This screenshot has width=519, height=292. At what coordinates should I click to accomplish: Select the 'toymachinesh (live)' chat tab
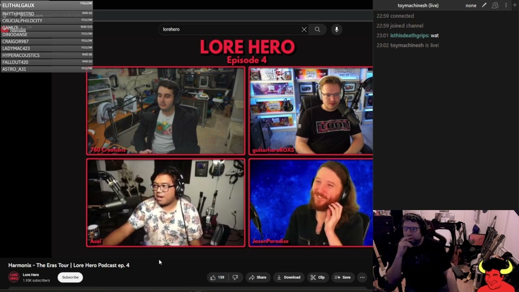(418, 6)
